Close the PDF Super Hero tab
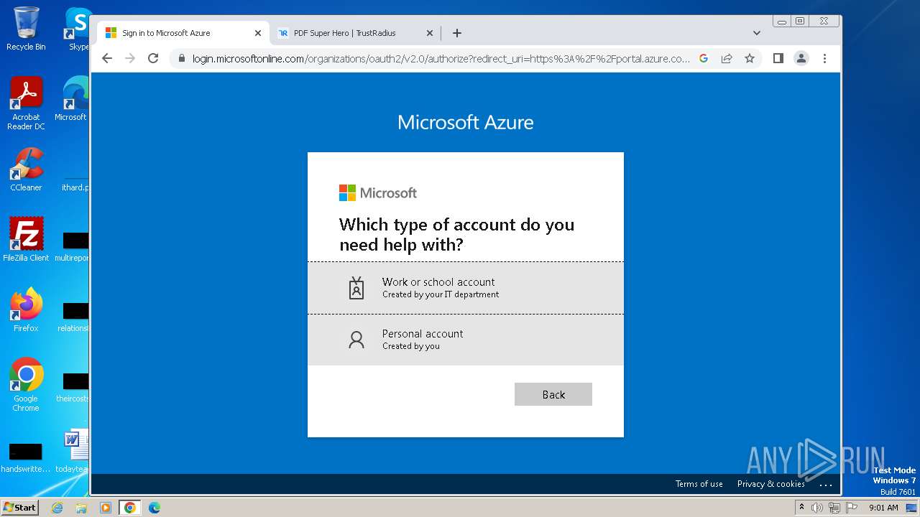This screenshot has height=517, width=920. [430, 33]
